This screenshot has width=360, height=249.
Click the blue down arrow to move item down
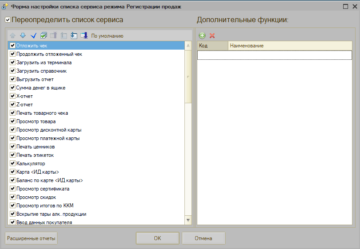(x=23, y=35)
